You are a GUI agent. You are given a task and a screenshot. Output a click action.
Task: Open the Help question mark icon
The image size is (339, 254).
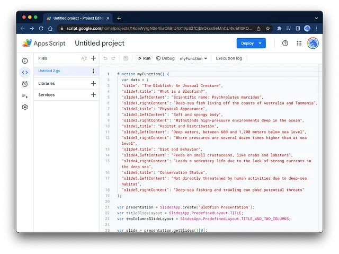click(x=285, y=43)
